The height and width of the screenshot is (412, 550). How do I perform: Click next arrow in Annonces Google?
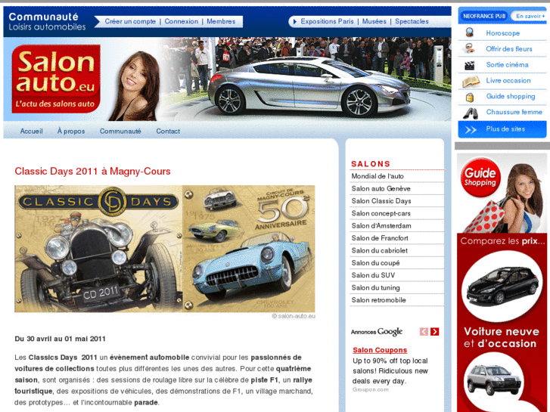434,331
